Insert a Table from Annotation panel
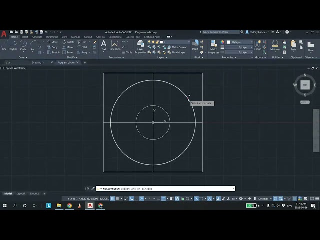320x240 pixels. click(127, 52)
